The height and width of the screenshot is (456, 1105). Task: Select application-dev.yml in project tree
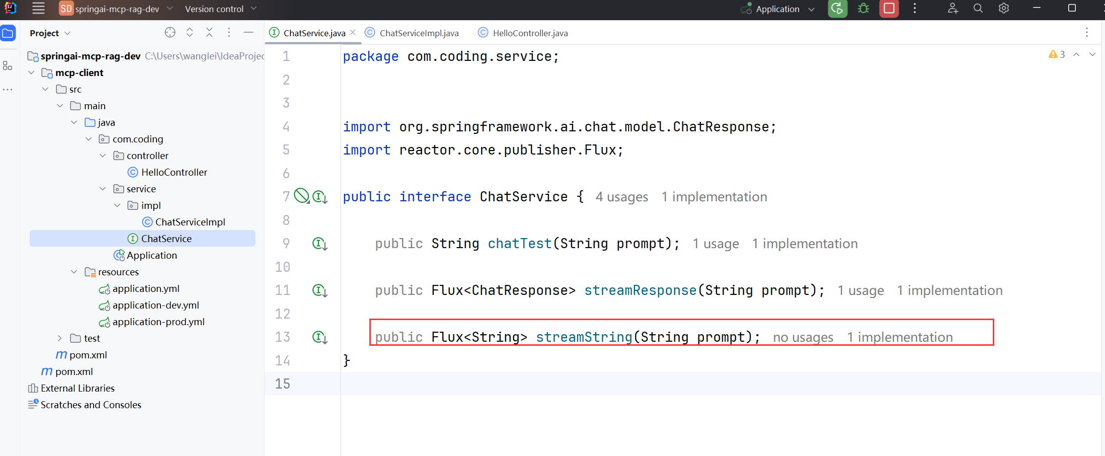click(x=155, y=305)
